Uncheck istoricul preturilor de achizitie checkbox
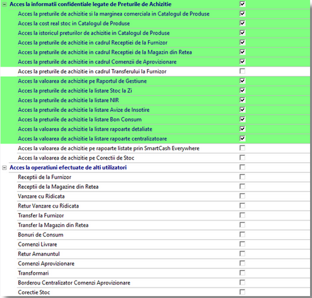This screenshot has height=298, width=312. (242, 33)
